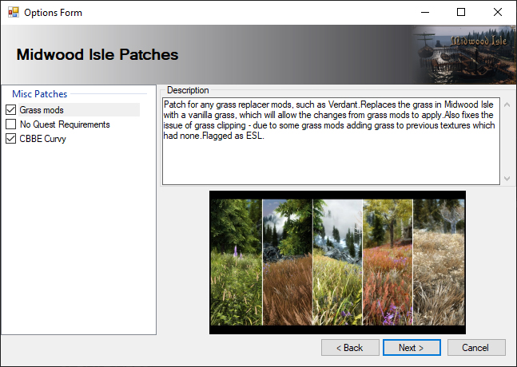
Task: Click inside the Description text box
Action: point(331,141)
